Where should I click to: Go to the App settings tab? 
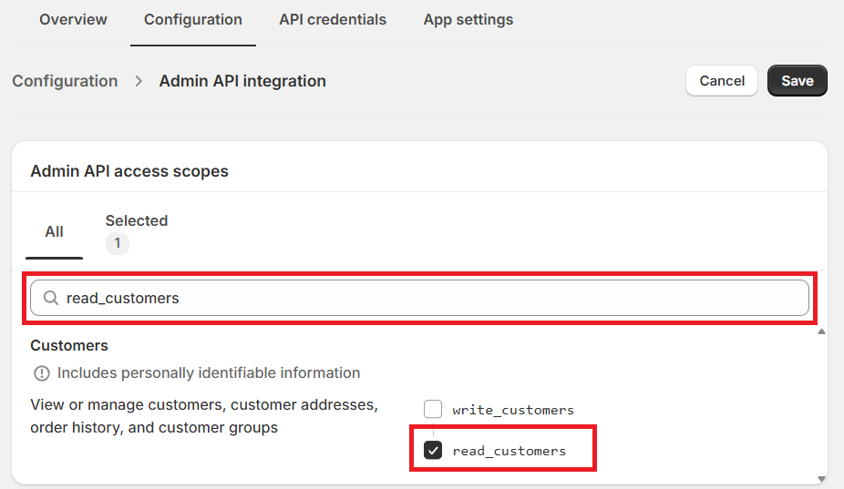(x=468, y=19)
